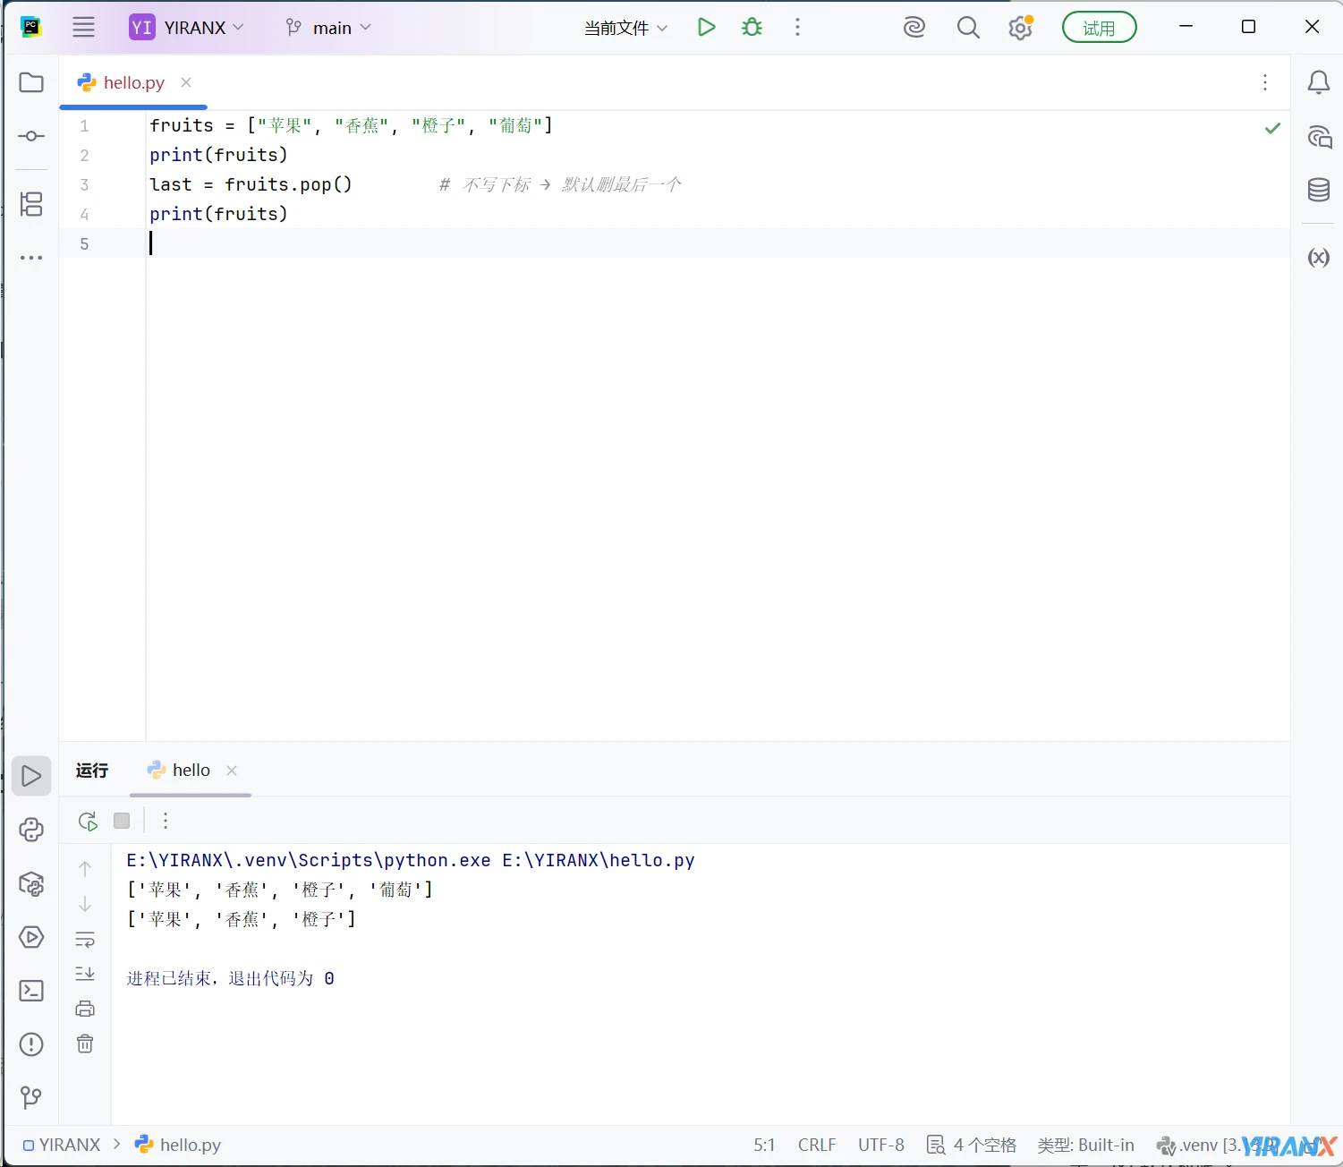Open the AI assistant spiral icon
This screenshot has height=1167, width=1343.
tap(914, 28)
